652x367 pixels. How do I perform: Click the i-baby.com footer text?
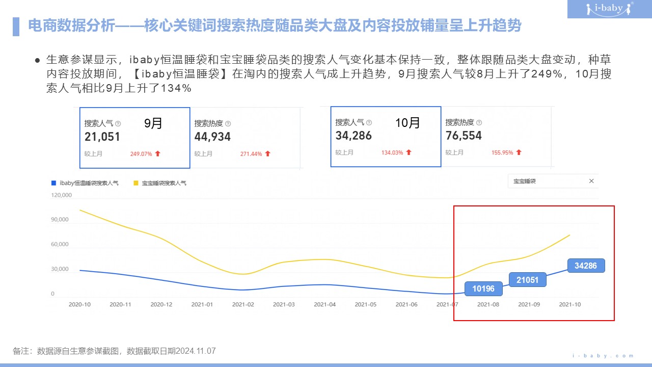tap(604, 356)
